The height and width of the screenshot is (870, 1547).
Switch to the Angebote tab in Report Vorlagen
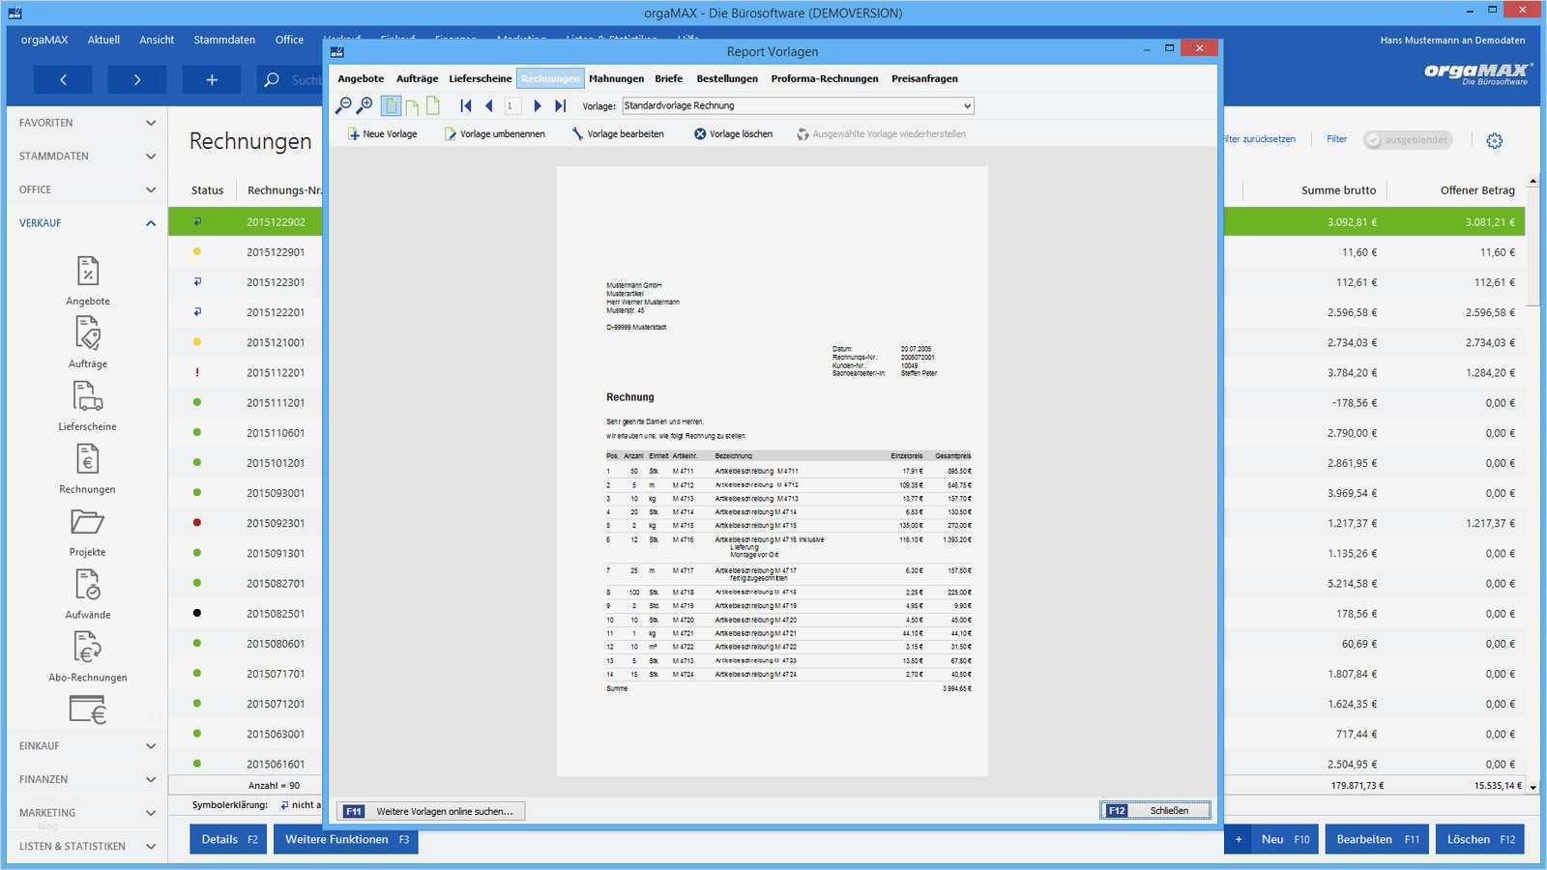[x=361, y=79]
